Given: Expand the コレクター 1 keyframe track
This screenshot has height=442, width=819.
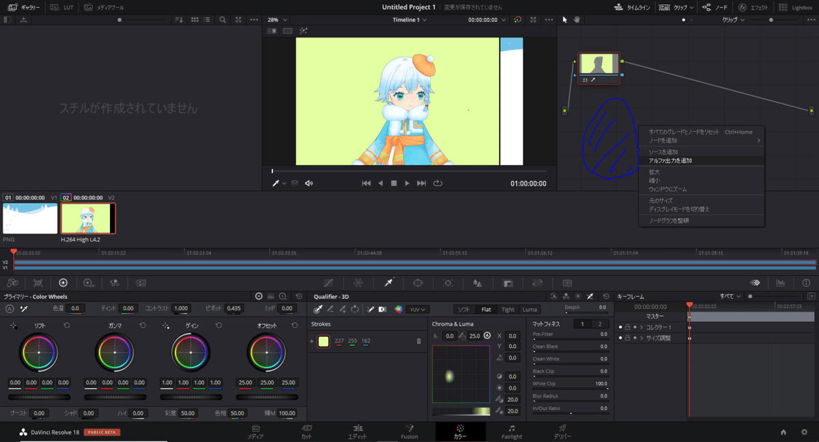Looking at the screenshot, I should click(641, 327).
